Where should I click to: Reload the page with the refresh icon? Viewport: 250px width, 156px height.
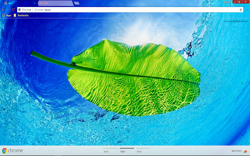click(x=14, y=10)
